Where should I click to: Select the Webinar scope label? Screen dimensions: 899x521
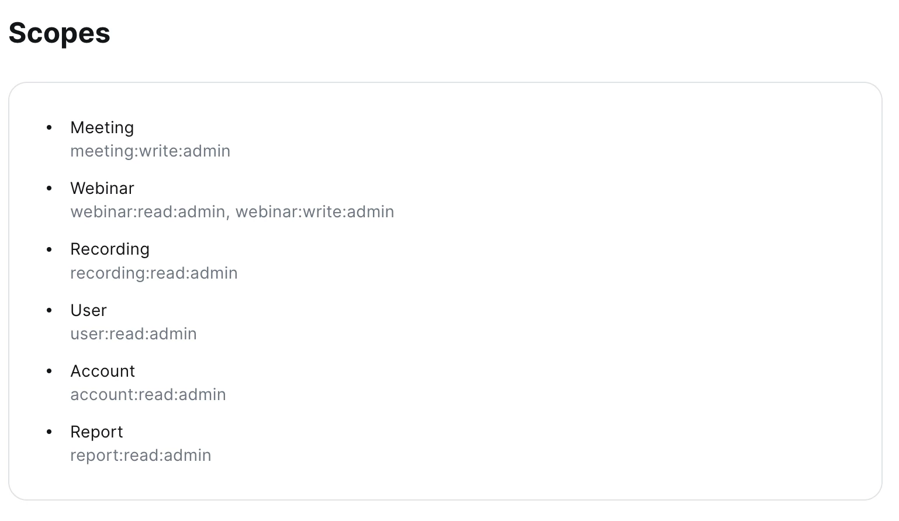click(x=102, y=188)
